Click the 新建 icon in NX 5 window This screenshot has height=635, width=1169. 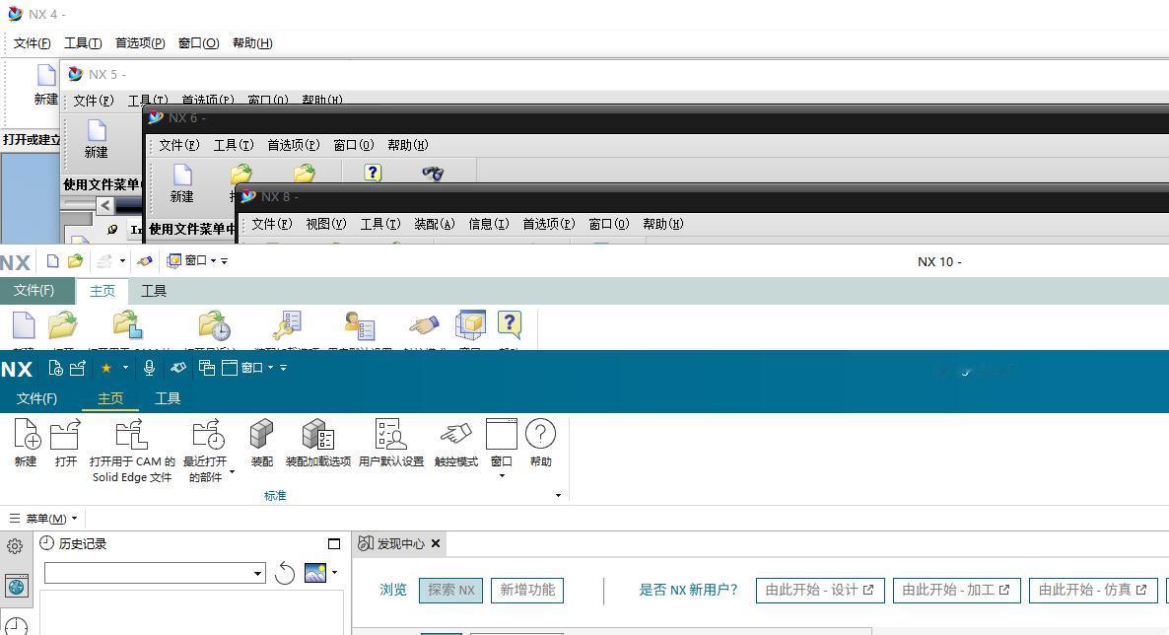[x=97, y=130]
